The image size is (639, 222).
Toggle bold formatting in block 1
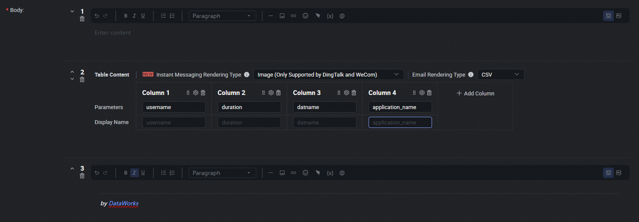(x=126, y=16)
